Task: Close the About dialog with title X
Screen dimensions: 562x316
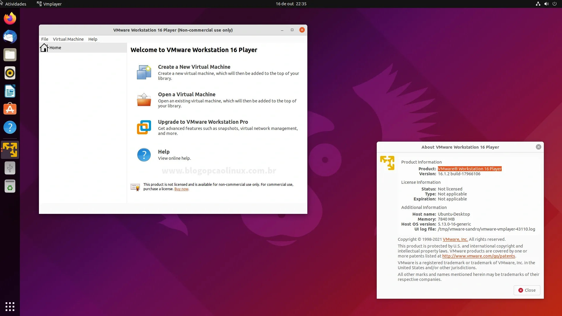Action: [539, 147]
